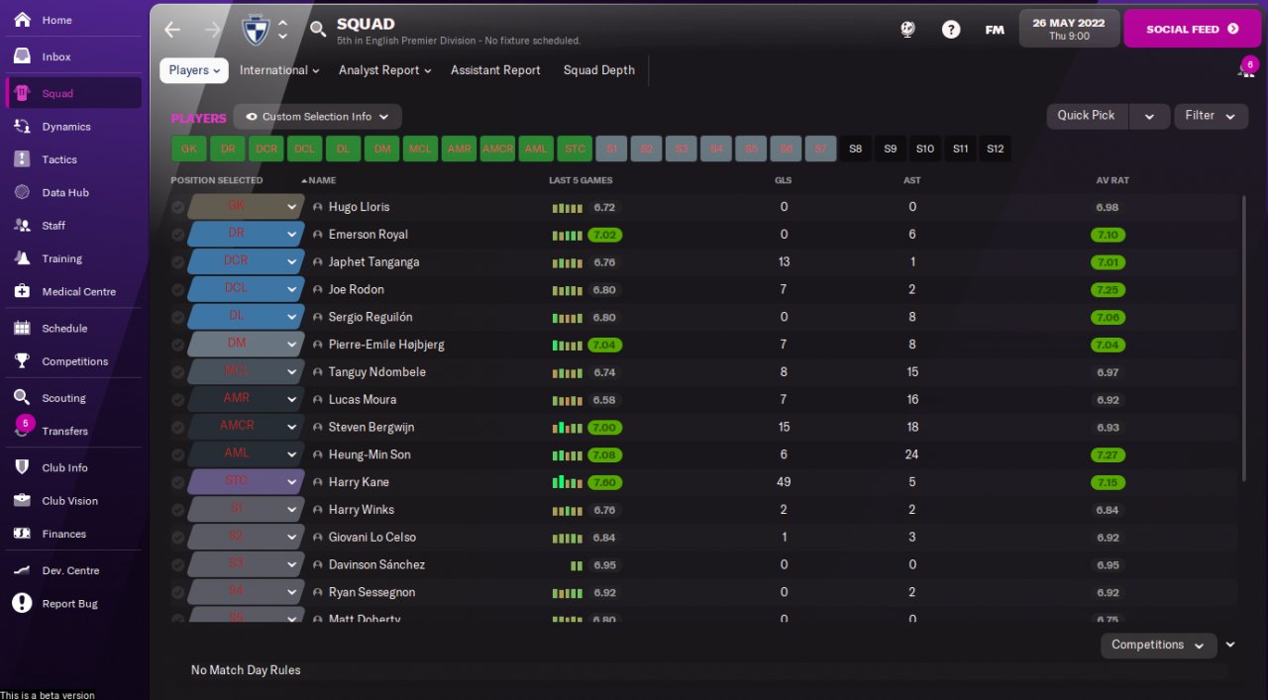Open the Inbox sidebar icon
This screenshot has height=700, width=1268.
[x=22, y=56]
